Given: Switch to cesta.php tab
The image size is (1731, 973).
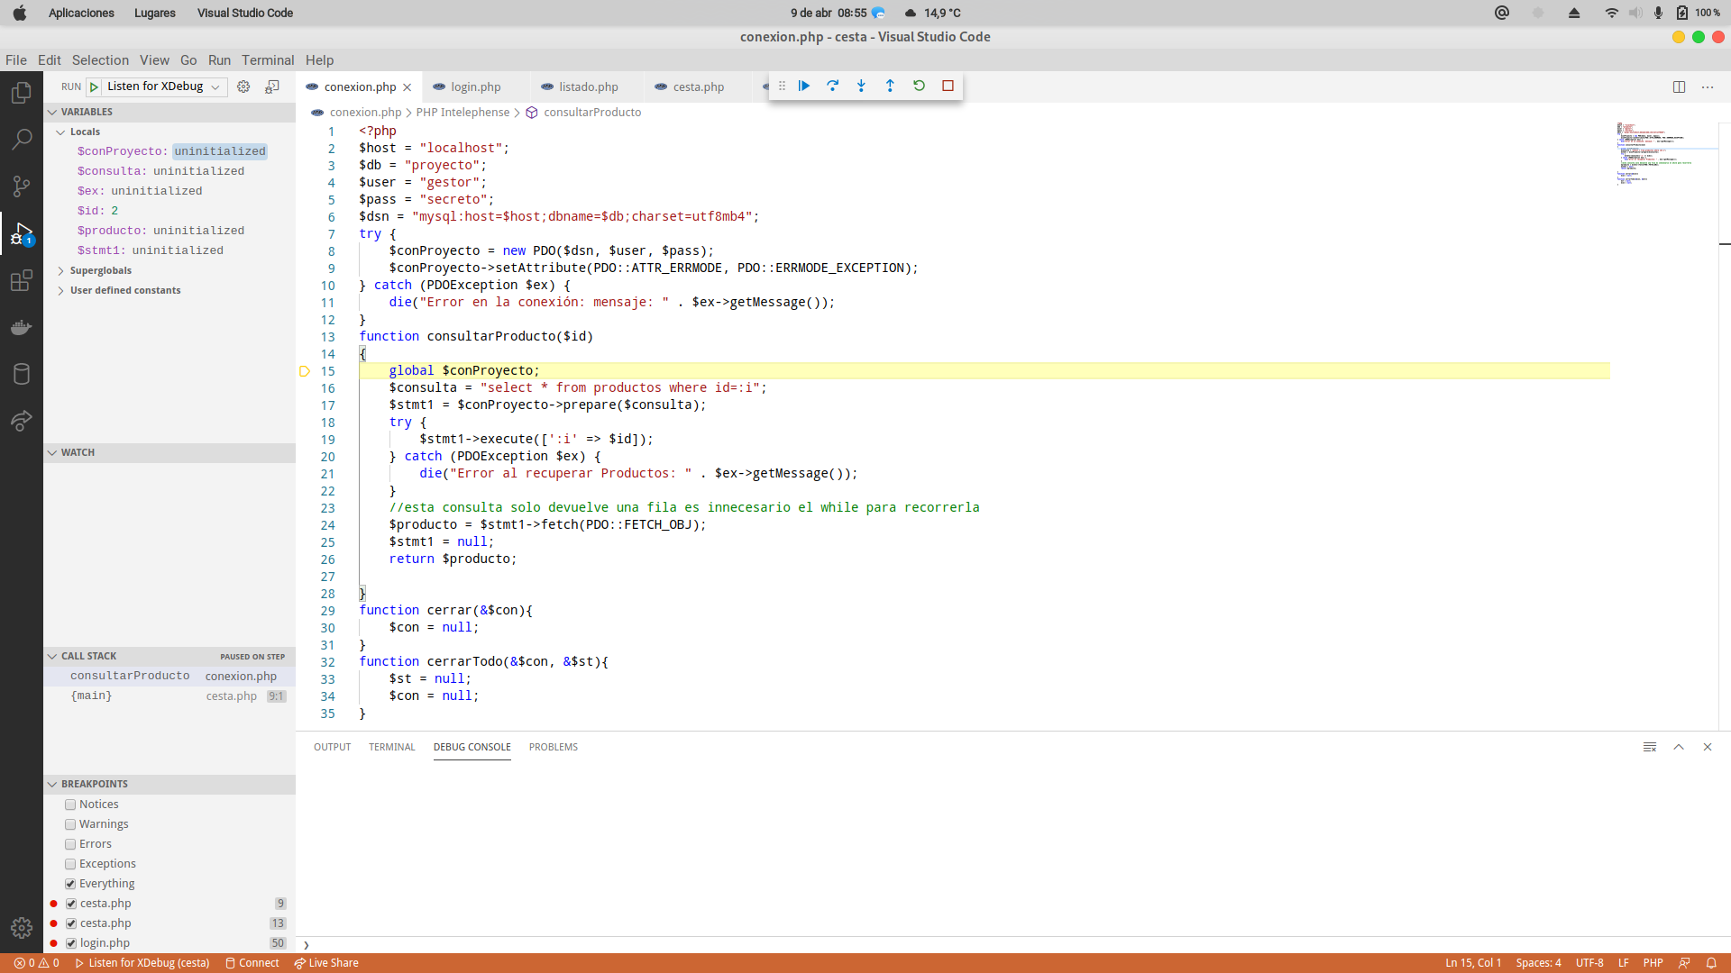Looking at the screenshot, I should (698, 87).
